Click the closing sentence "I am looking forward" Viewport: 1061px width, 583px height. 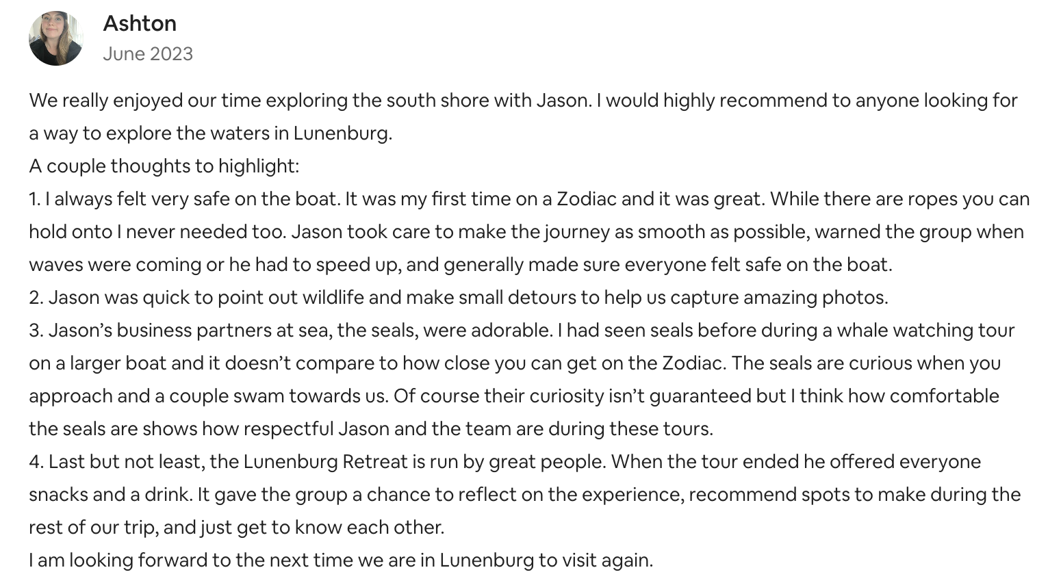(341, 560)
